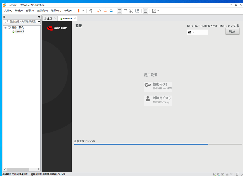Screen dimensions: 243x176
Task: Click the 用户设置 heading
Action: tap(151, 75)
